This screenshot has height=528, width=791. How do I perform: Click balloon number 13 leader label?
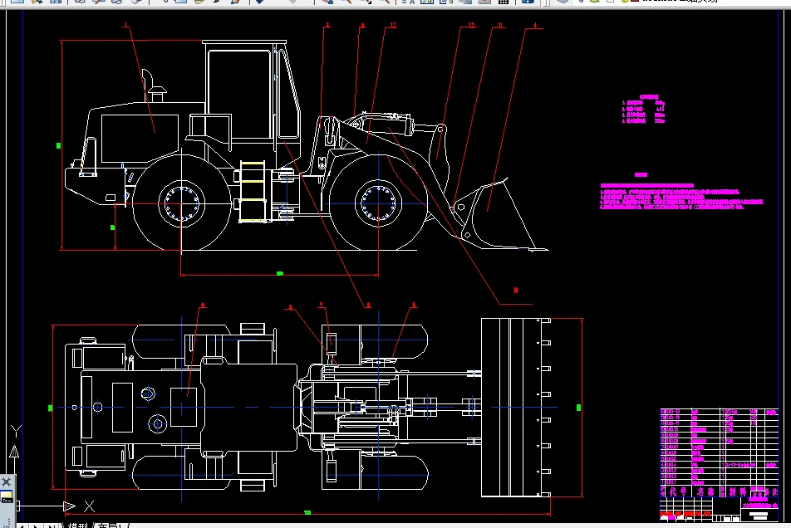pyautogui.click(x=392, y=25)
